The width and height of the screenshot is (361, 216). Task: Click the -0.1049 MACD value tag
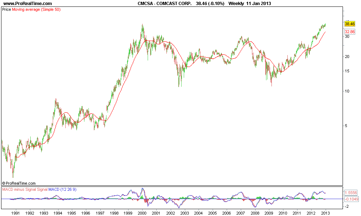tap(352, 199)
